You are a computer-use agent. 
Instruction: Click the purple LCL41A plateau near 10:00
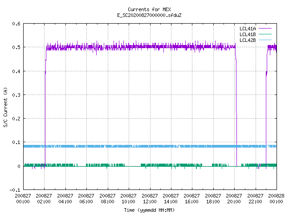129,47
